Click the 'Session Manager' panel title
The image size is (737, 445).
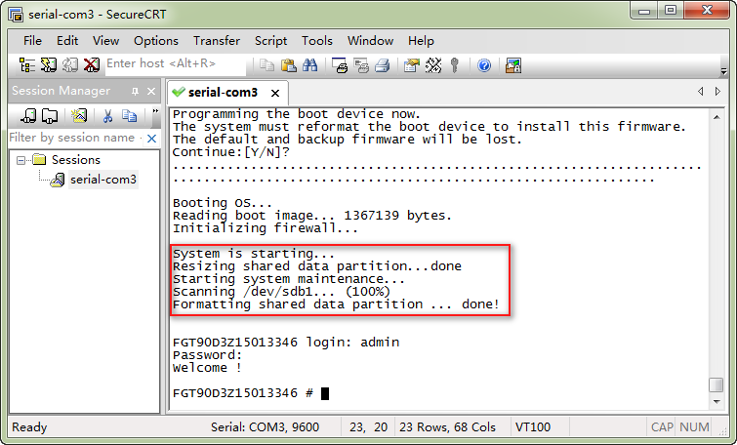[61, 91]
